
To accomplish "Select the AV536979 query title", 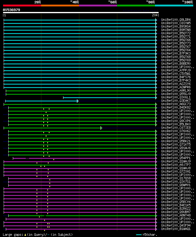I will click(x=11, y=10).
